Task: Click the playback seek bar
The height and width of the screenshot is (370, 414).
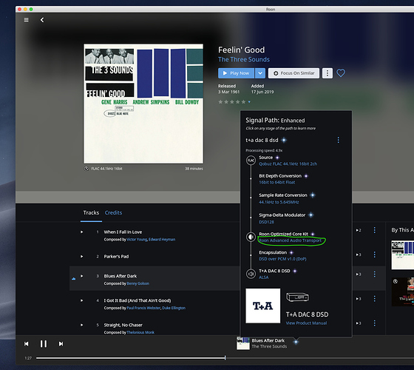Action: pyautogui.click(x=225, y=358)
